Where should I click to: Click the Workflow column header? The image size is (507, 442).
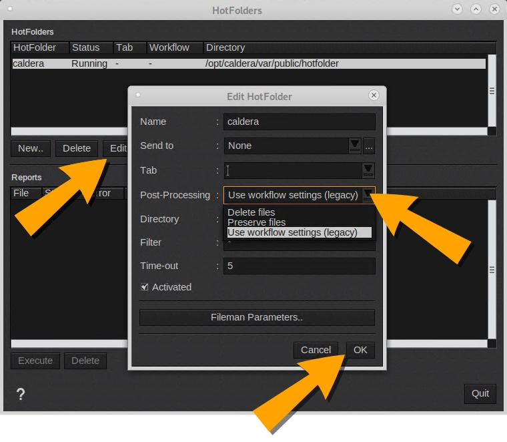coord(169,47)
